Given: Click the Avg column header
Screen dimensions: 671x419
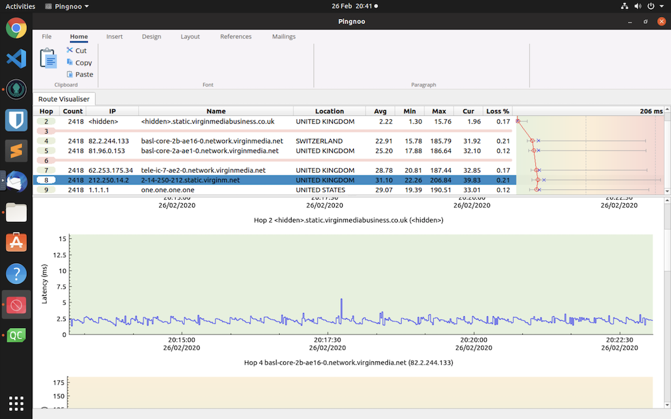Looking at the screenshot, I should (x=380, y=111).
